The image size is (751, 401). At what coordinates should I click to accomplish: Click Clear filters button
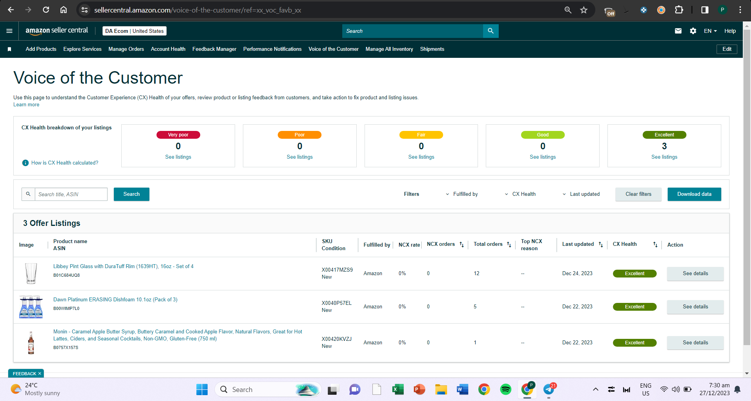pyautogui.click(x=638, y=194)
